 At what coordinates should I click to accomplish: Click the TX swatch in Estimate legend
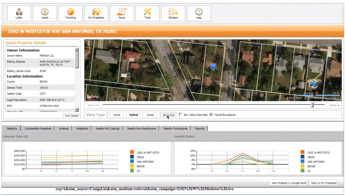(132, 171)
